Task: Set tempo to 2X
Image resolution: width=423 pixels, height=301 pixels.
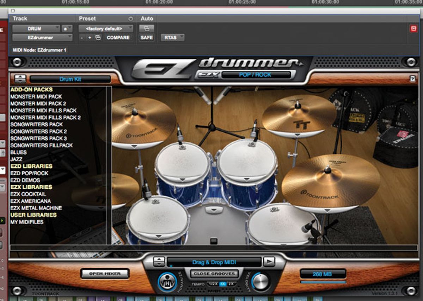Action: pos(231,284)
